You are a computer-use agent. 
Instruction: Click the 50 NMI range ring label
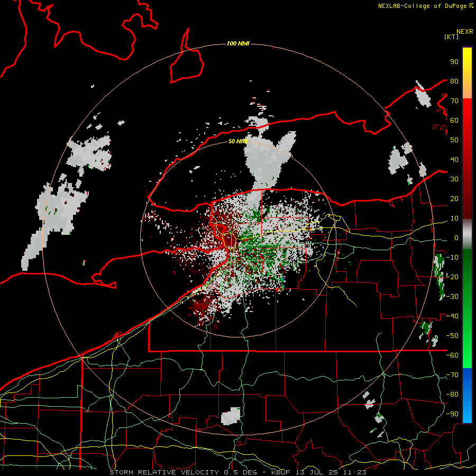coord(238,141)
